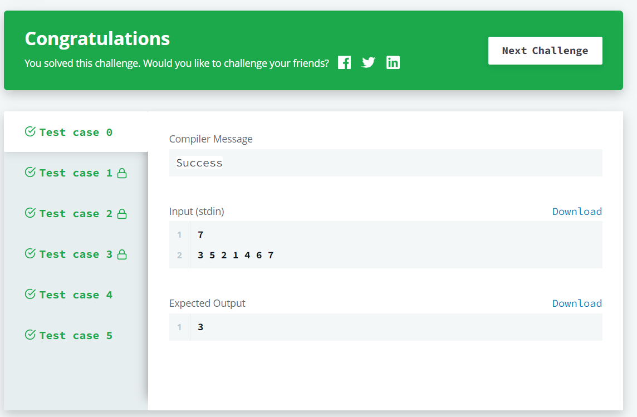Download the Input (stdin) file
This screenshot has width=637, height=417.
pyautogui.click(x=577, y=212)
